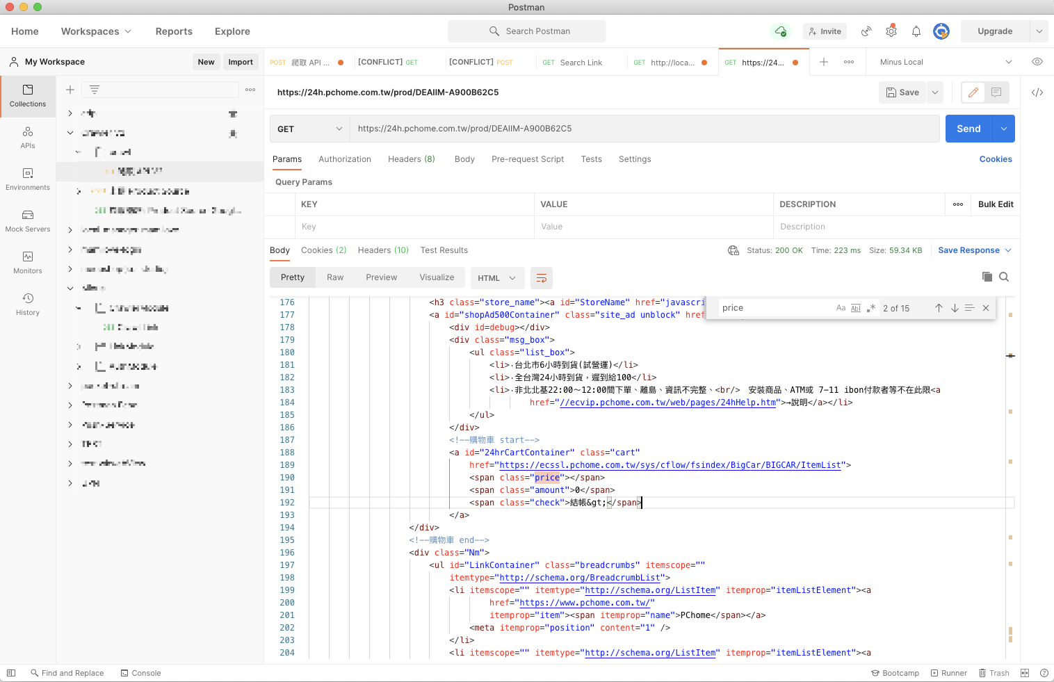Toggle whole word match in search

(856, 308)
